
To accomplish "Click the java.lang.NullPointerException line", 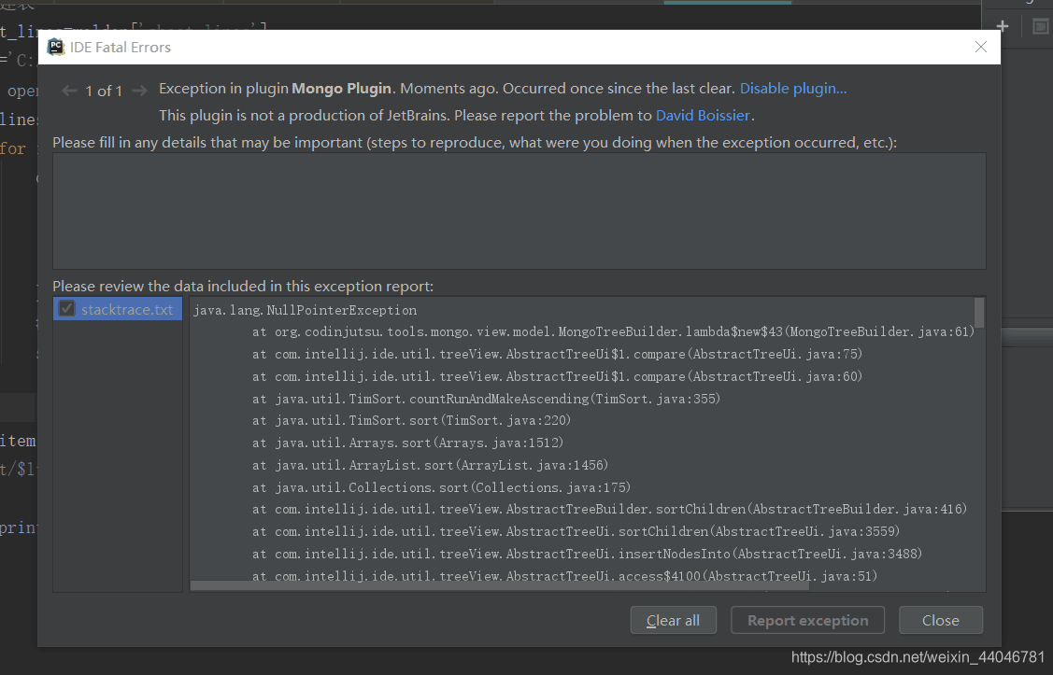I will (305, 310).
